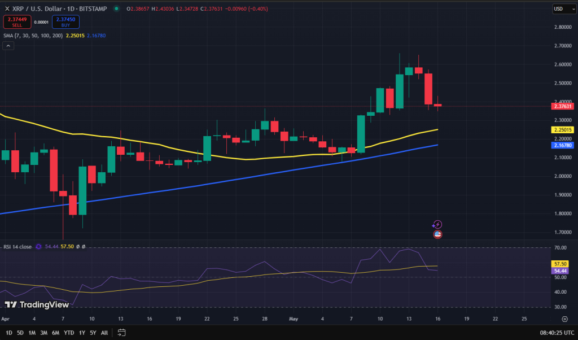This screenshot has height=340, width=578.
Task: Click the XRP symbol icon beside the title
Action: pyautogui.click(x=7, y=8)
